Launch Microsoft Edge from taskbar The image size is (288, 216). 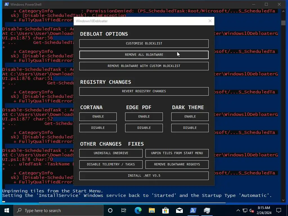[138, 210]
